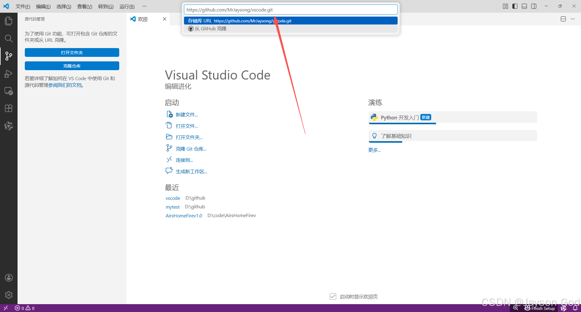Open the Extensions view

click(9, 108)
